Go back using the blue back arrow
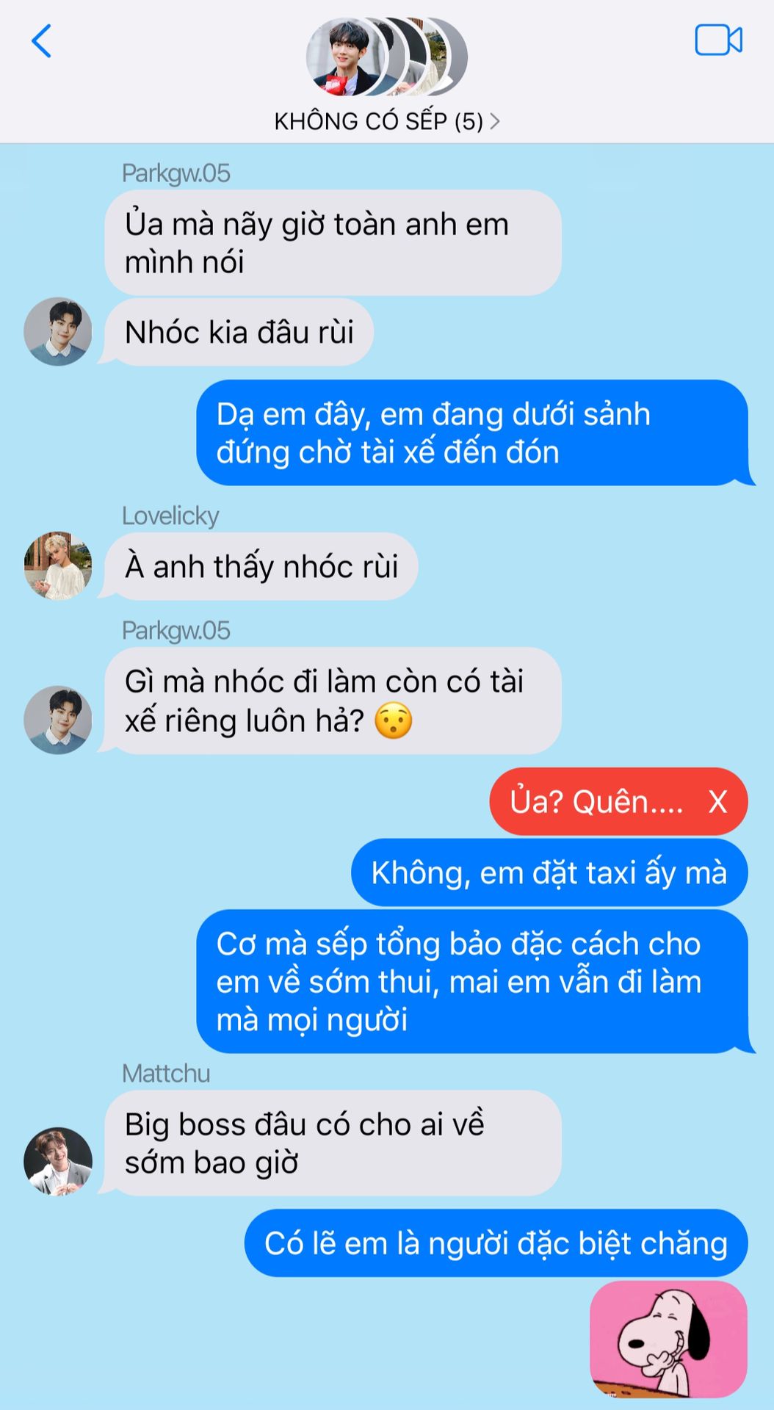Viewport: 774px width, 1410px height. pos(42,41)
